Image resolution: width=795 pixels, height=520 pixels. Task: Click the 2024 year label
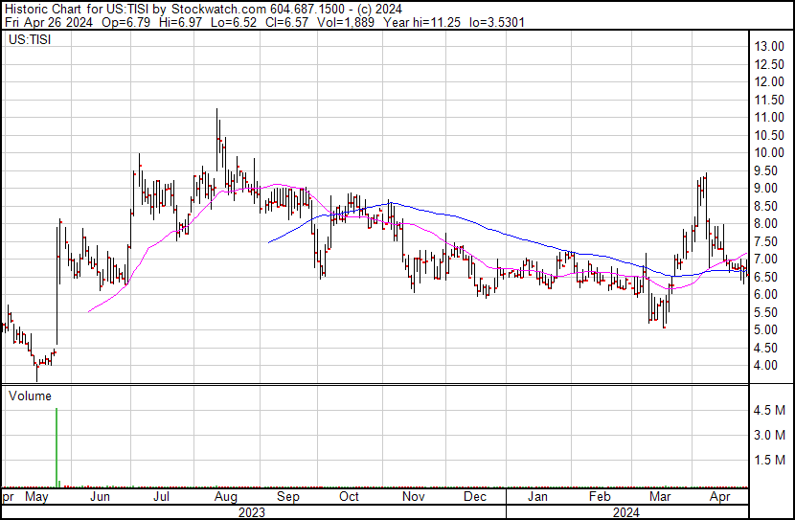627,512
